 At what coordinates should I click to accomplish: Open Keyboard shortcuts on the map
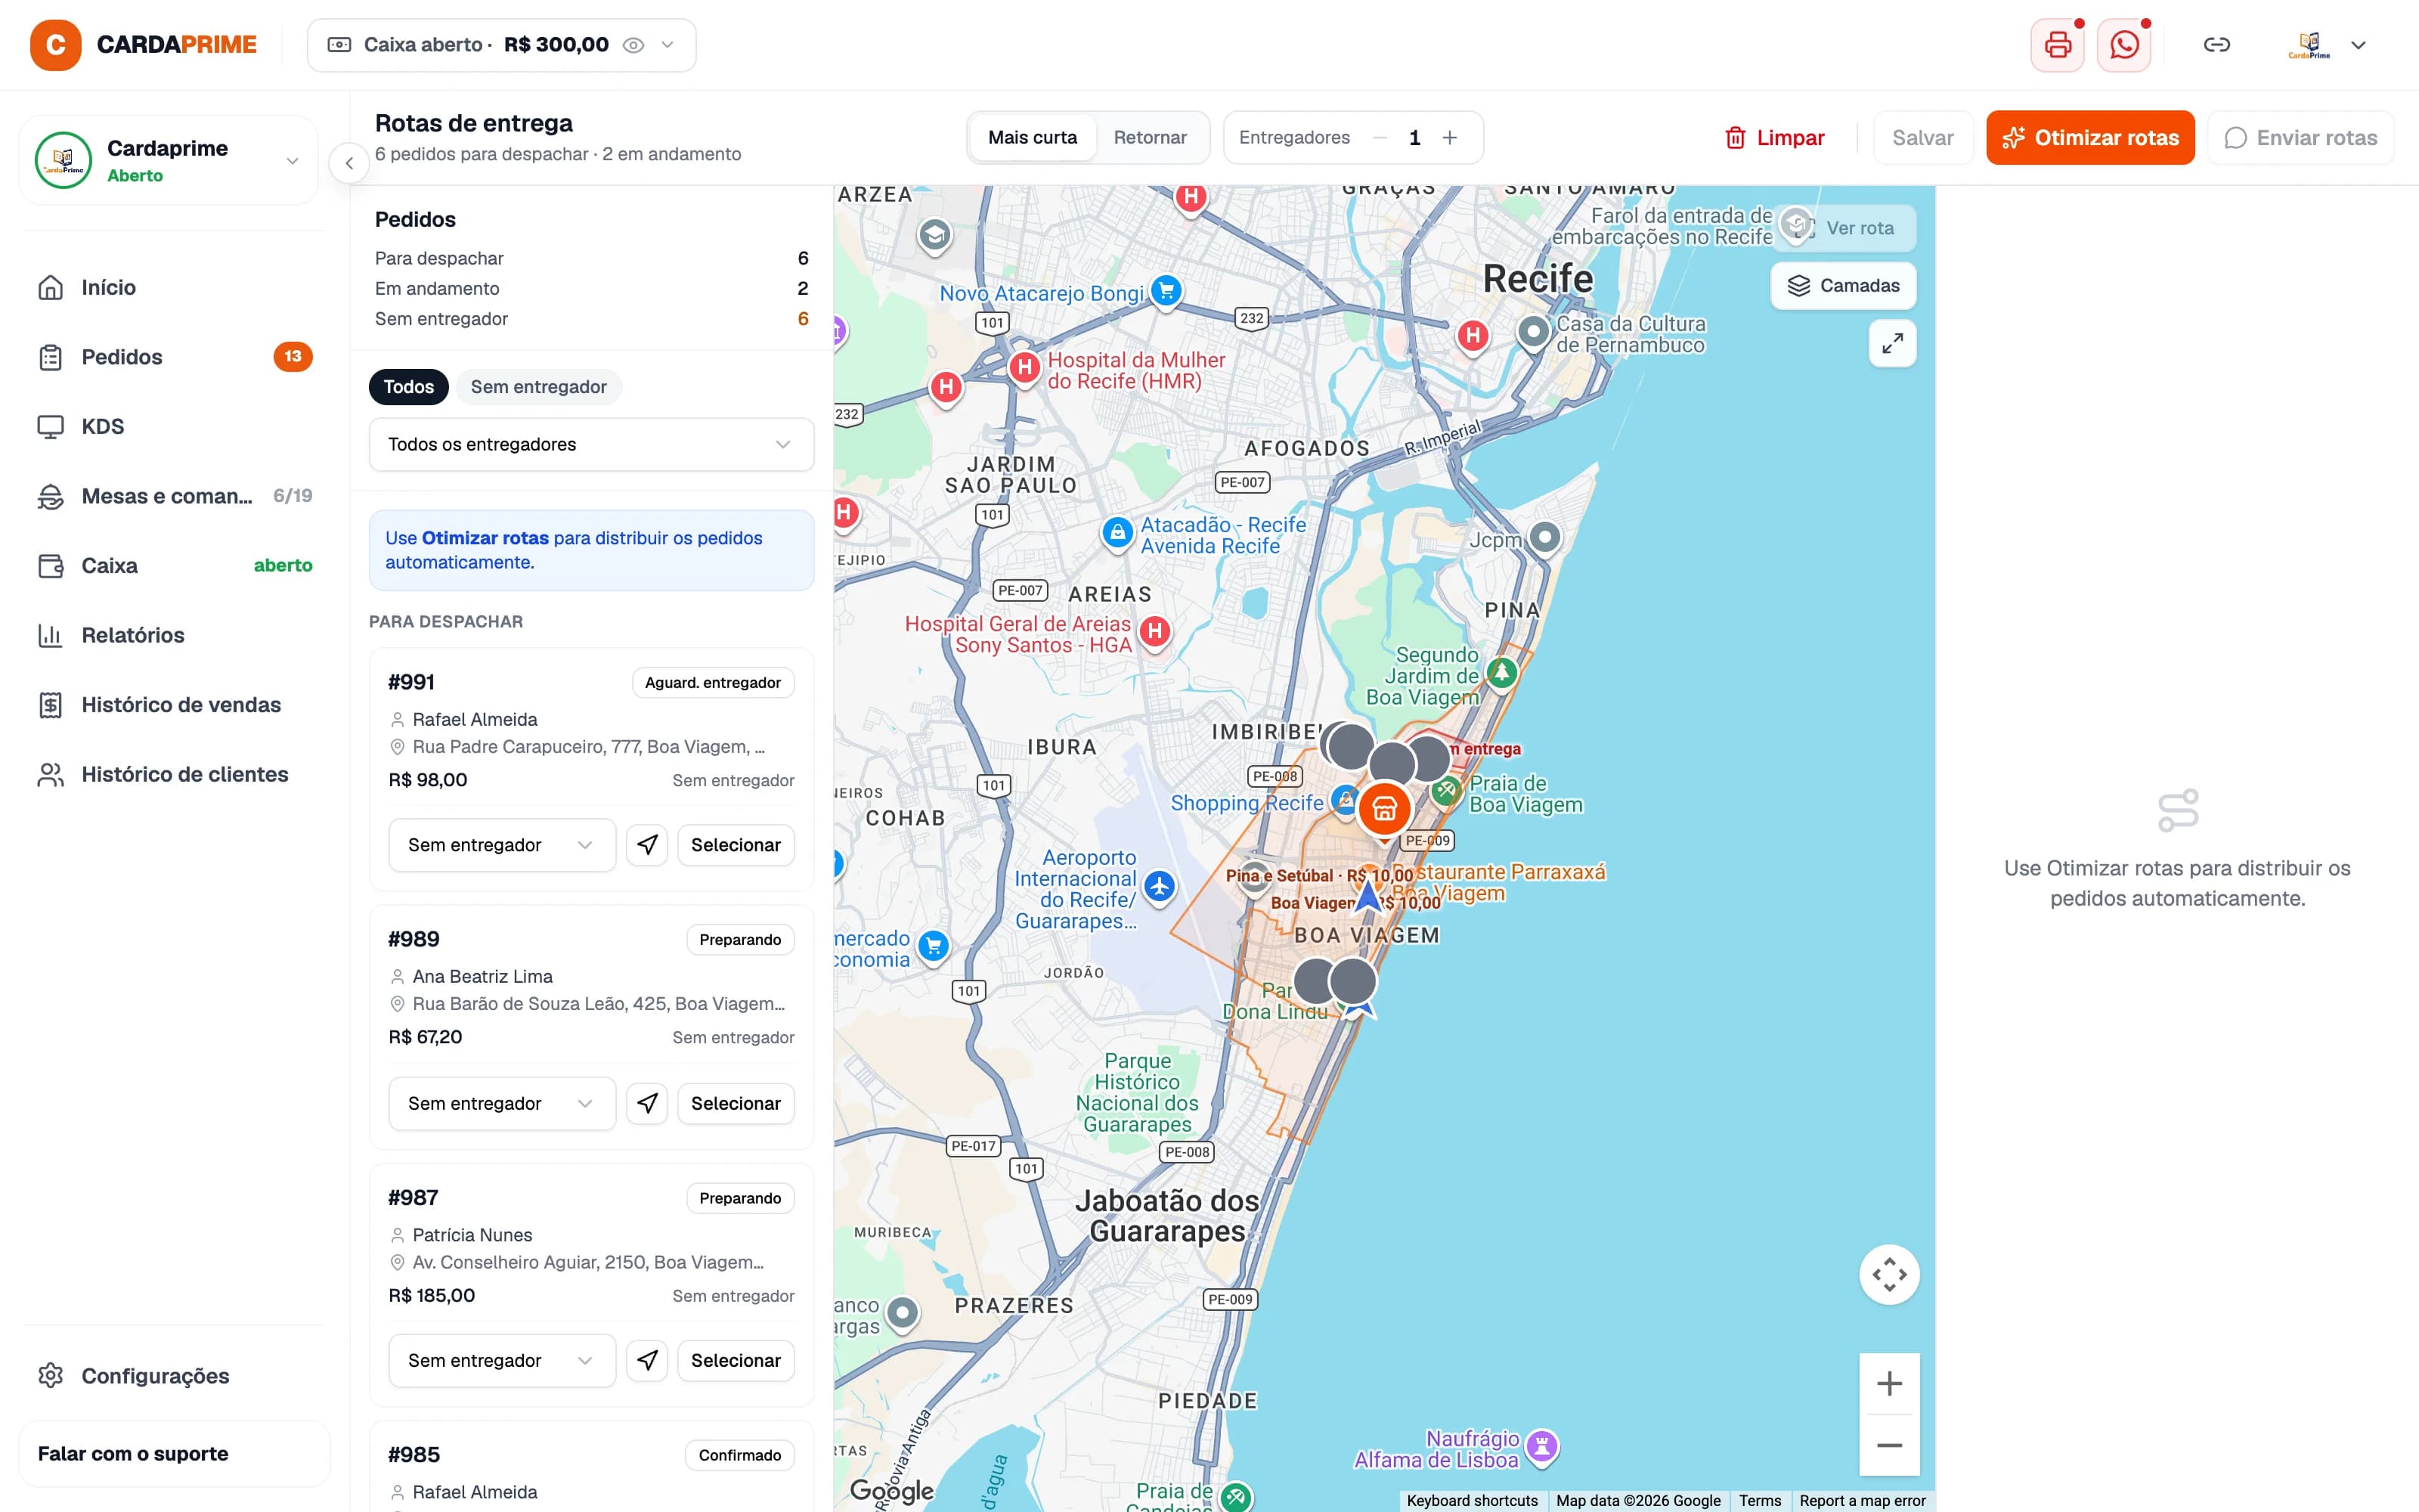click(1471, 1501)
